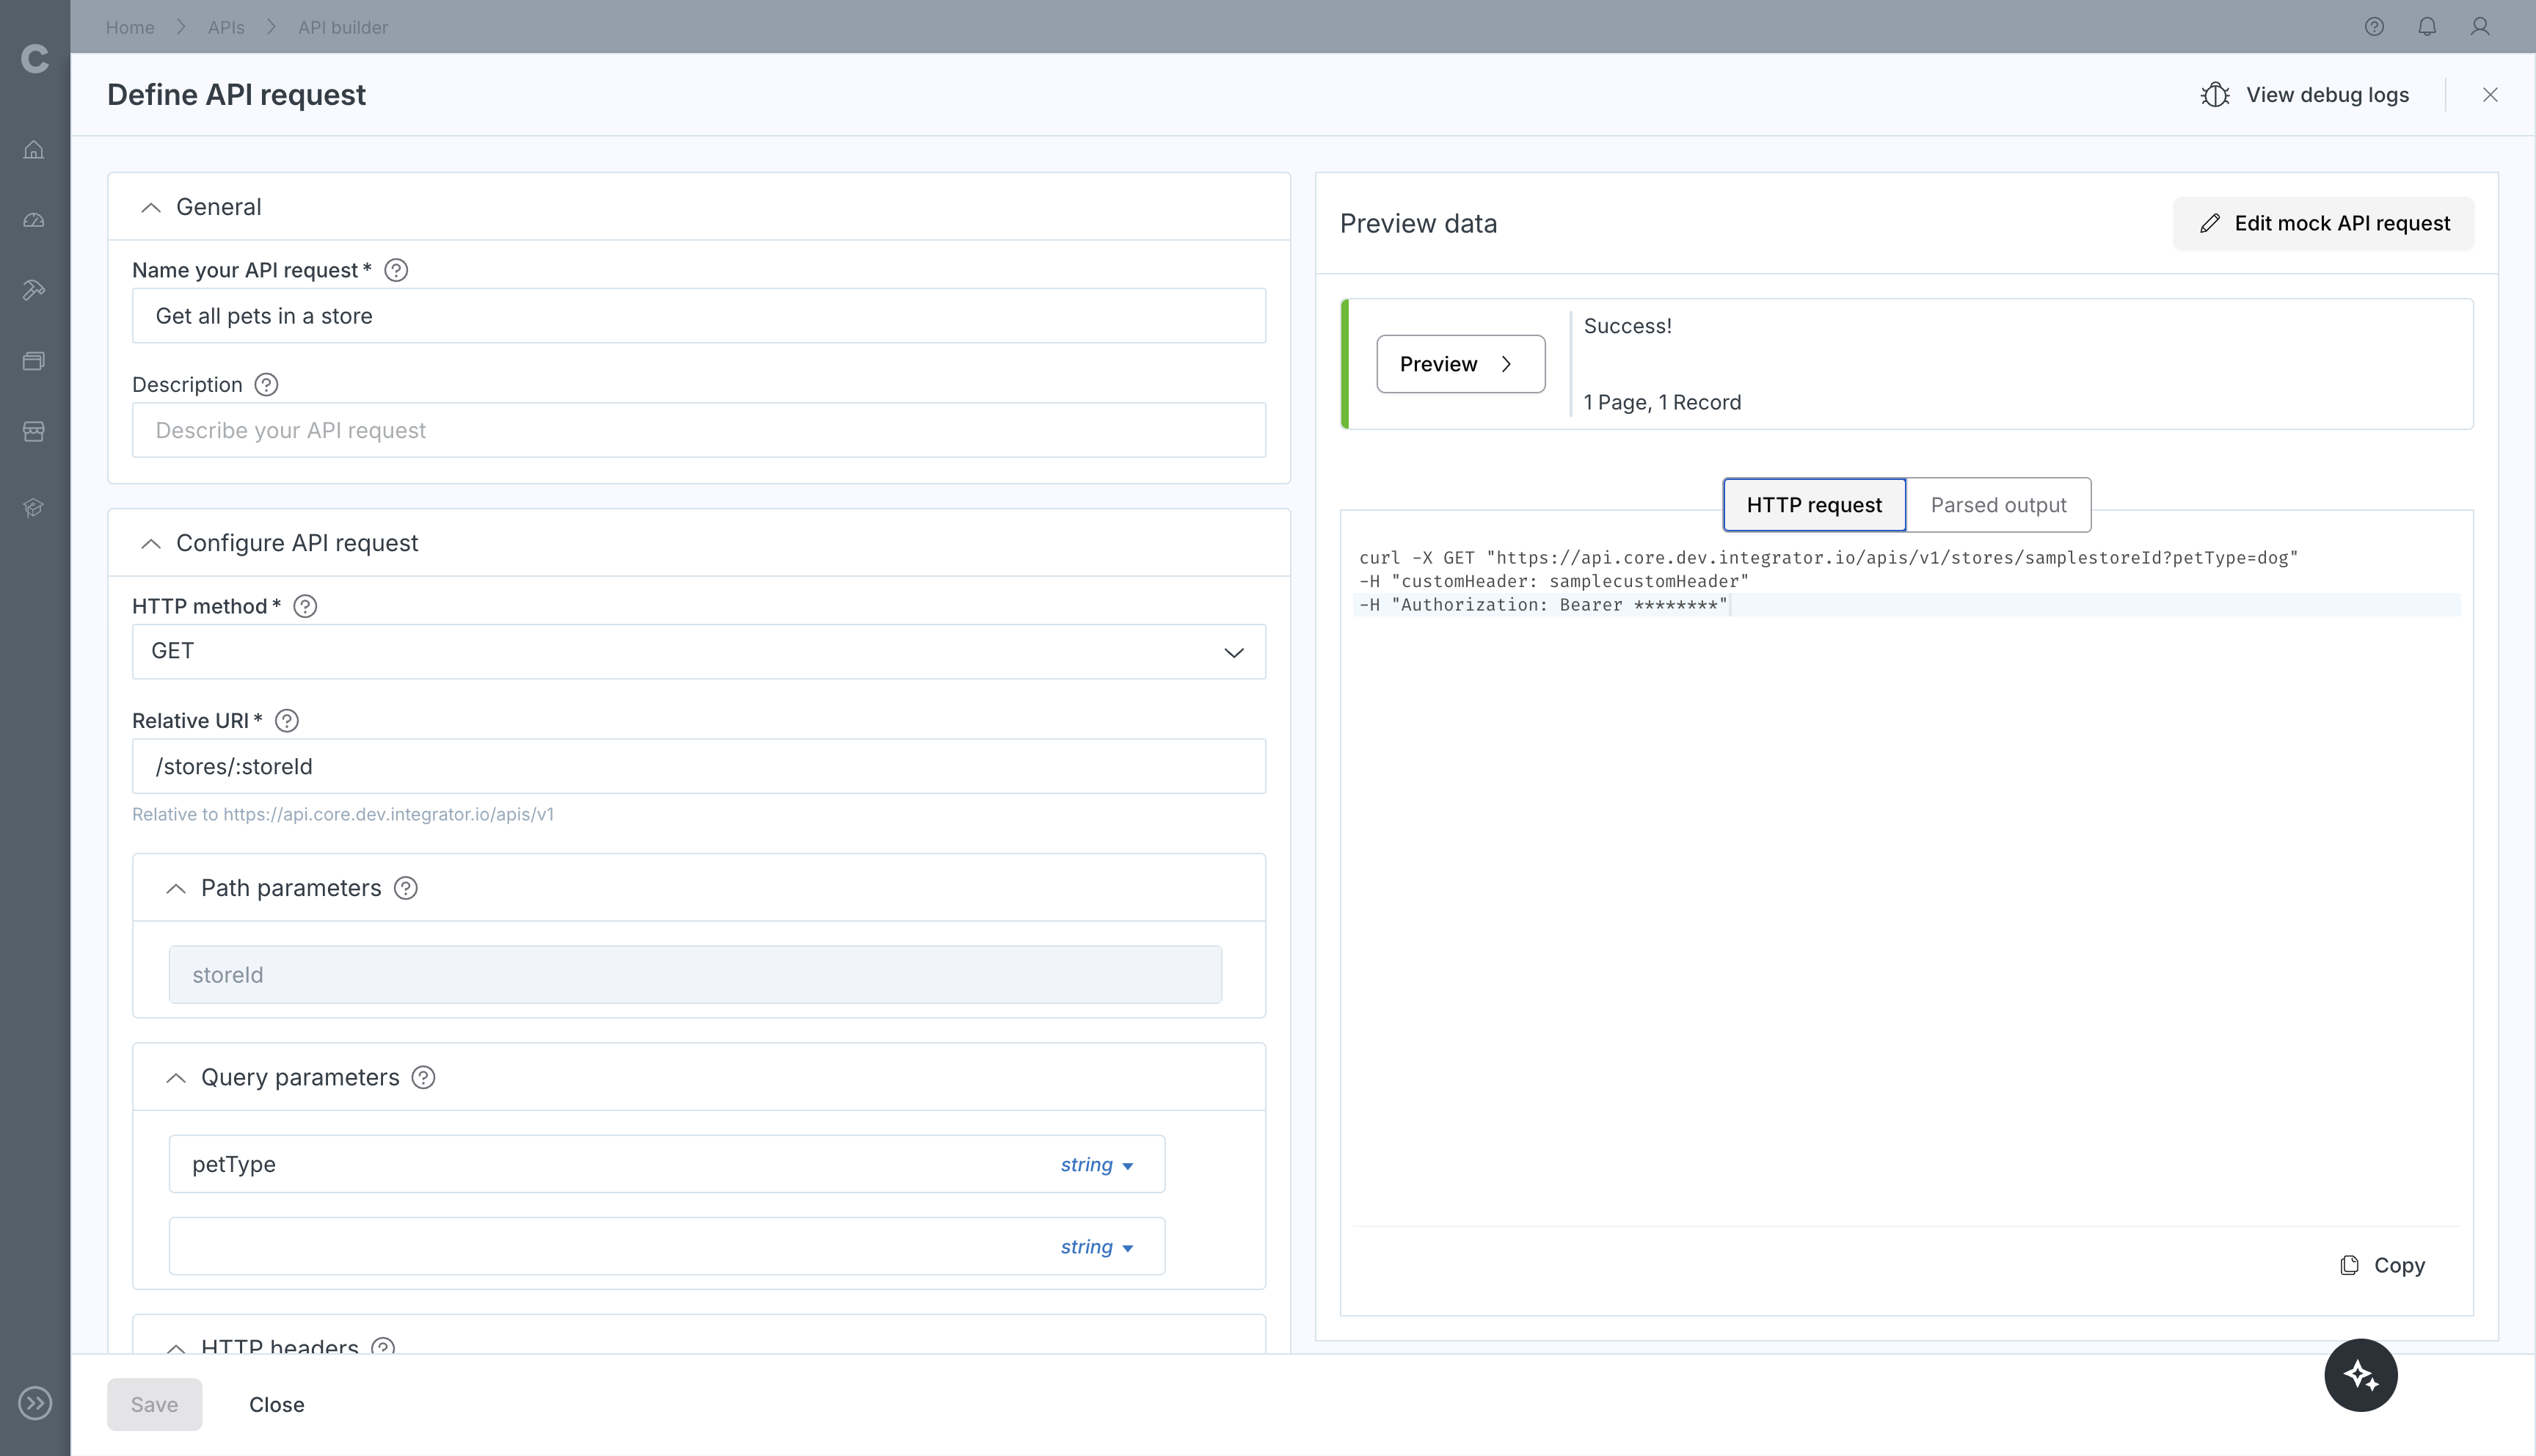Open the tools hammer icon in sidebar
The width and height of the screenshot is (2536, 1456).
pos(34,290)
